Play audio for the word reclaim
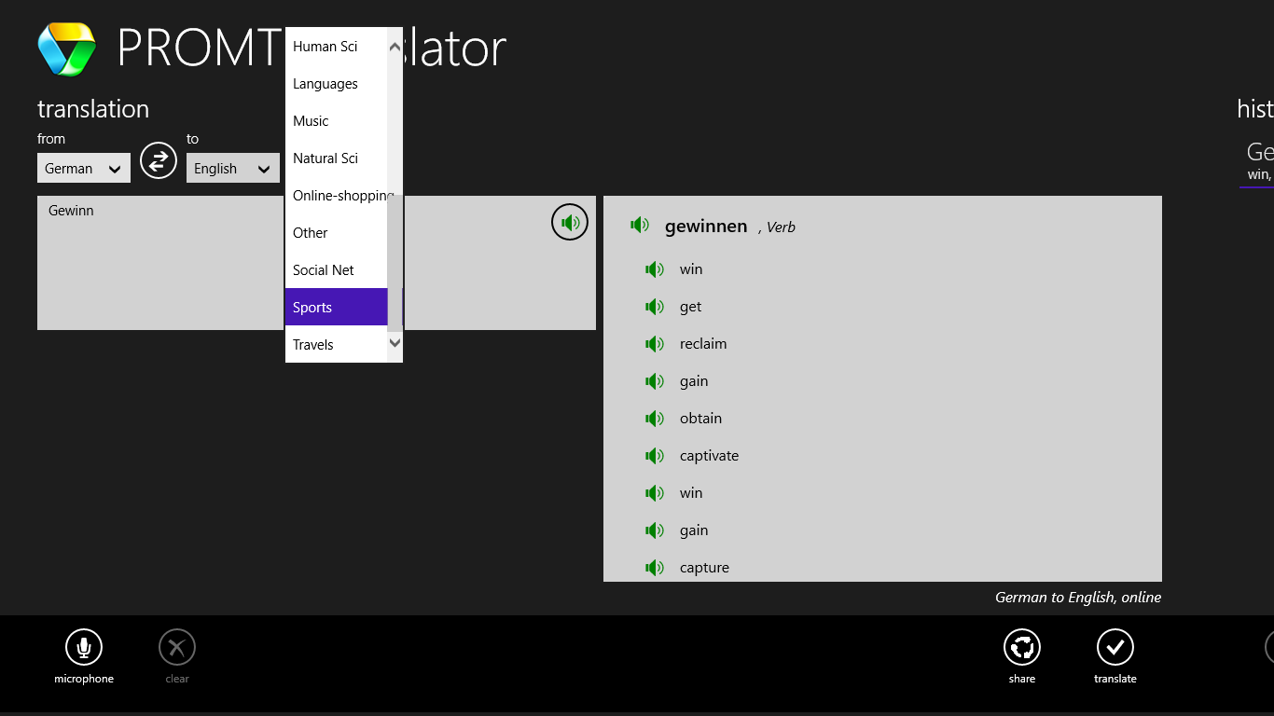This screenshot has width=1274, height=716. 655,344
